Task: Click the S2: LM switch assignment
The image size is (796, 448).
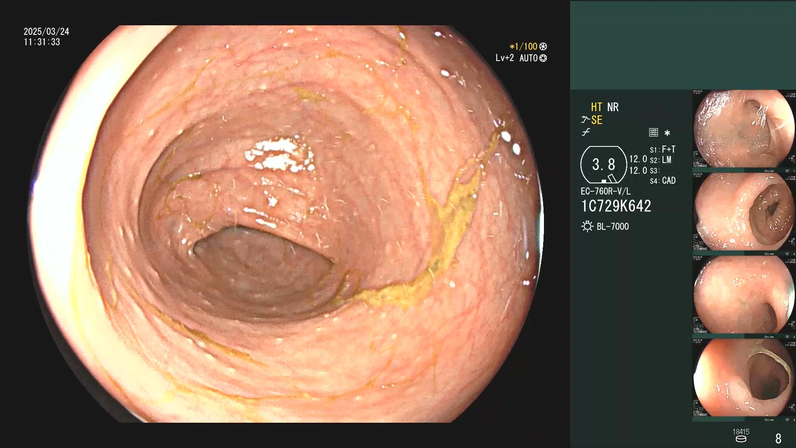Action: (x=660, y=160)
